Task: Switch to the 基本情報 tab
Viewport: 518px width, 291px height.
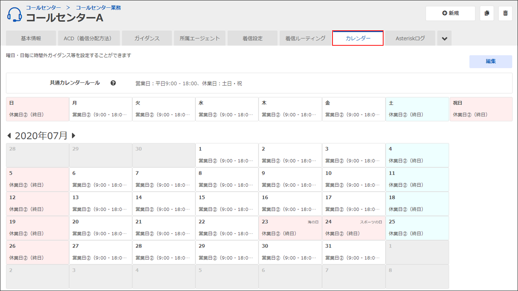Action: click(x=31, y=39)
